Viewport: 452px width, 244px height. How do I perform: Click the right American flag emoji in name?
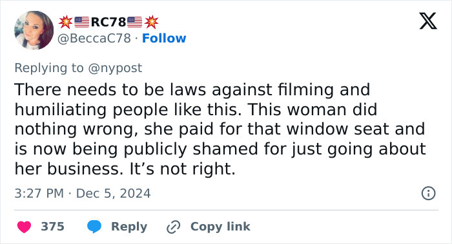(x=134, y=22)
